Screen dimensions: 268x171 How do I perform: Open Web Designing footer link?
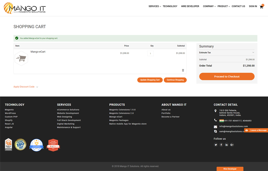tap(64, 117)
